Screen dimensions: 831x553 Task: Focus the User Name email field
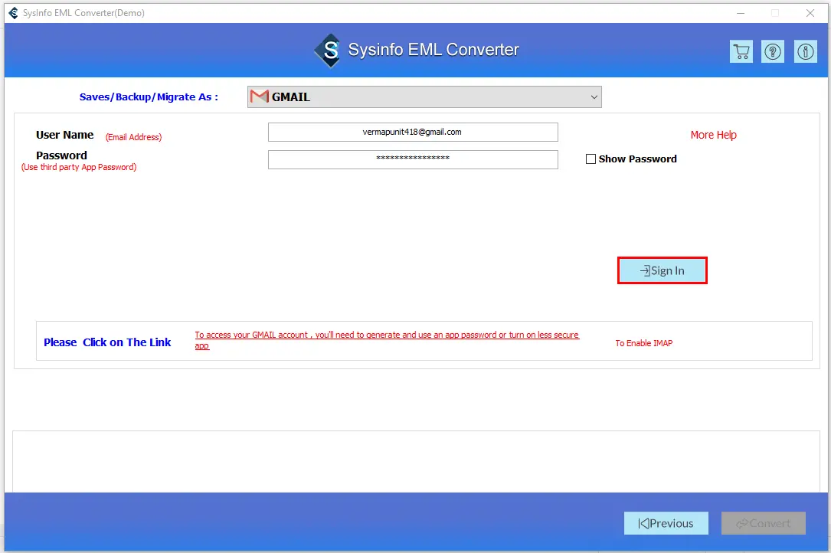[413, 132]
